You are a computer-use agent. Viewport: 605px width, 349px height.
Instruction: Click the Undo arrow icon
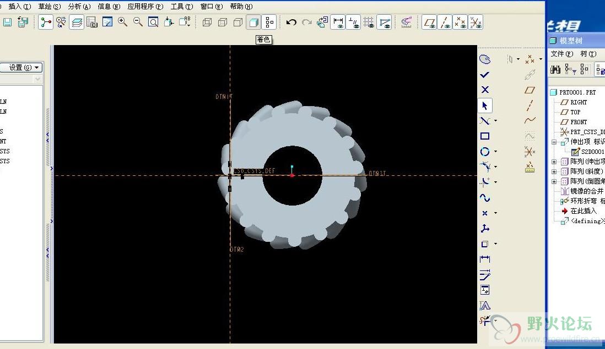coord(291,23)
